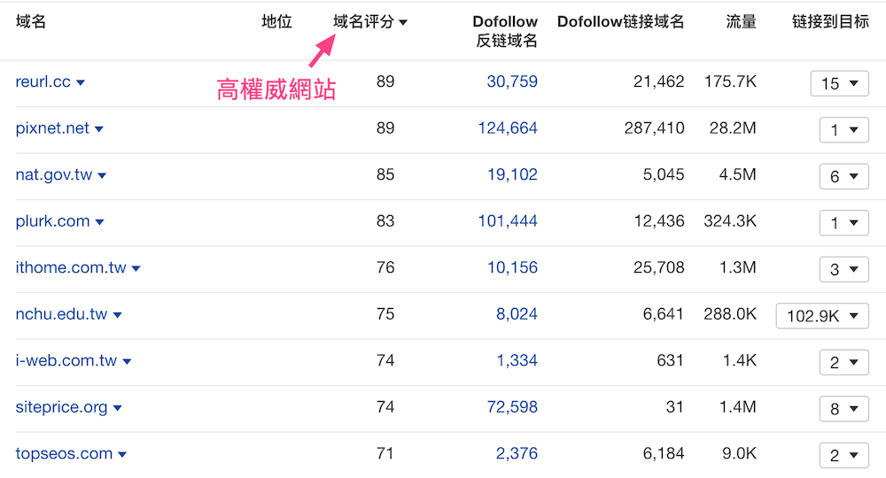
Task: Expand the caret next to pixnet.net
Action: [99, 129]
